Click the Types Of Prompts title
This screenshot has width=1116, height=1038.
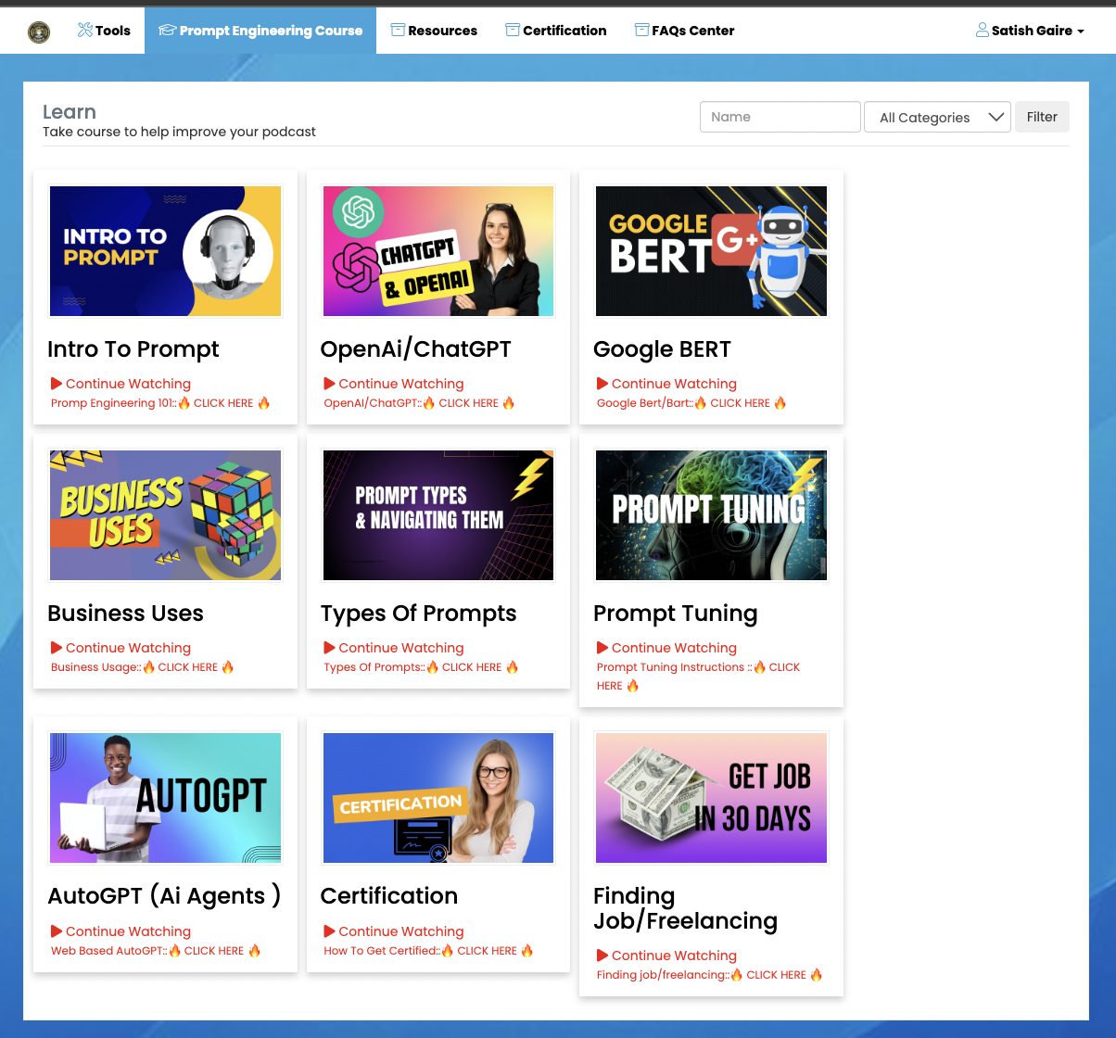pyautogui.click(x=419, y=614)
